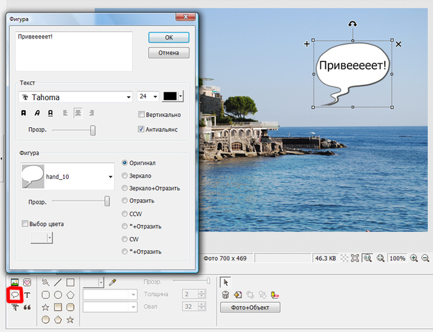Click the actual size 1:1 magnifier icon
Viewport: 433px width, 332px height.
pyautogui.click(x=367, y=258)
